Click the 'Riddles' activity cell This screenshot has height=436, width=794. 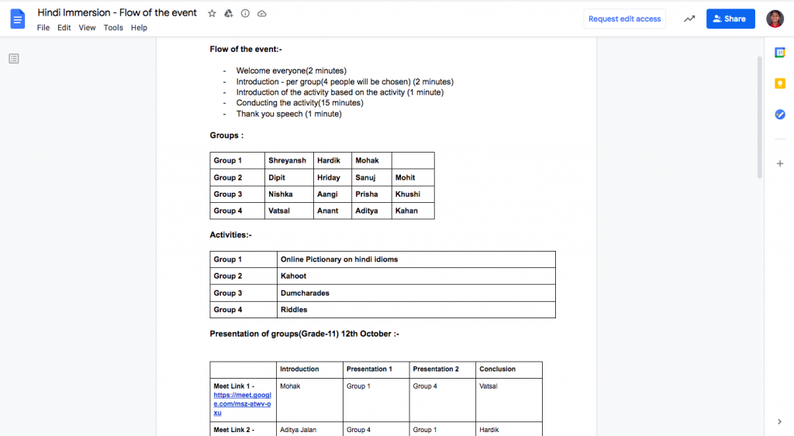coord(416,310)
